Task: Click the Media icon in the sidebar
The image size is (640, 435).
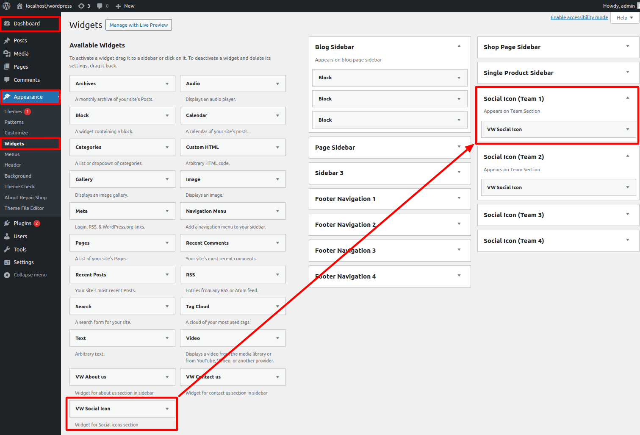Action: [x=7, y=54]
